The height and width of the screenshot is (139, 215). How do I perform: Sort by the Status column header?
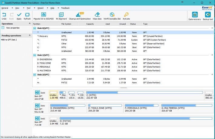click(134, 24)
